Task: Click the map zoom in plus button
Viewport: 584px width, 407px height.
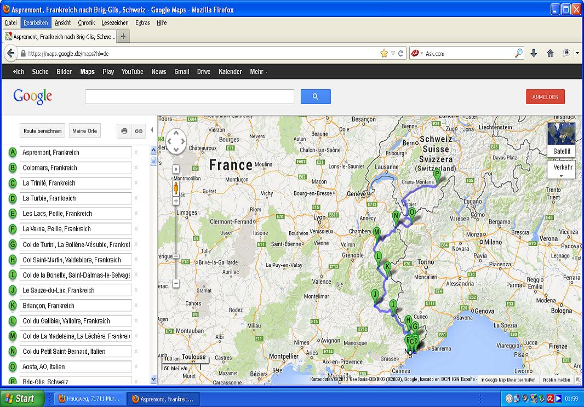Action: (176, 201)
